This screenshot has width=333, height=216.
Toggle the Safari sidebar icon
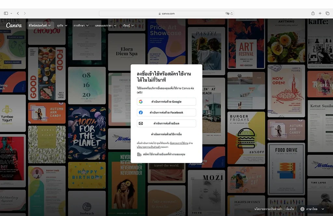point(6,13)
